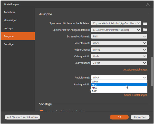Open the Bildfrequenz dropdown showing 24 fps
154x124 pixels.
click(x=119, y=63)
